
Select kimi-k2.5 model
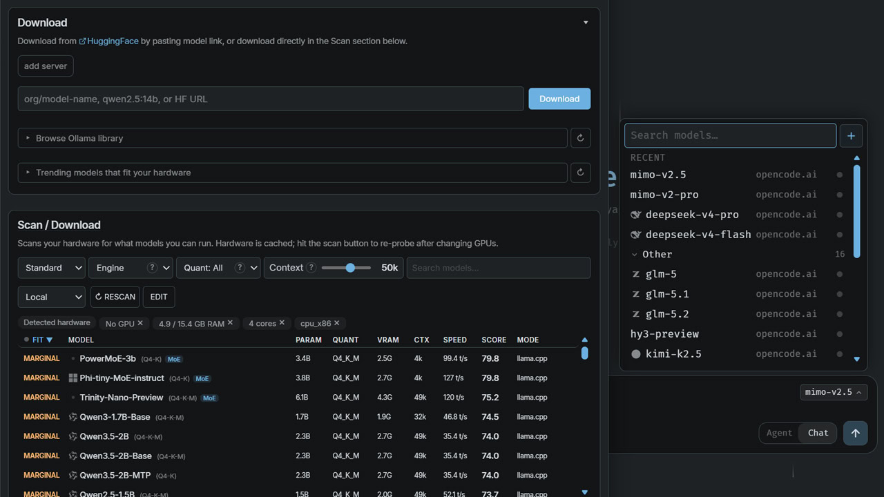point(738,354)
